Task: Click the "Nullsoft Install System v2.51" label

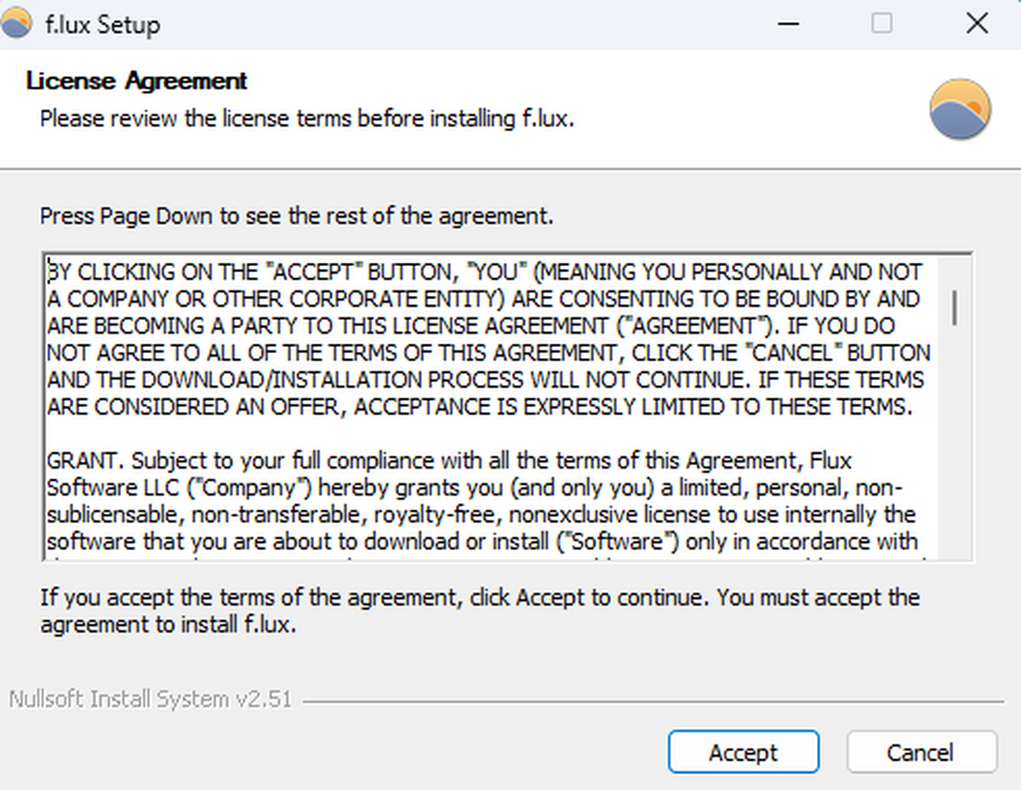Action: pyautogui.click(x=151, y=700)
